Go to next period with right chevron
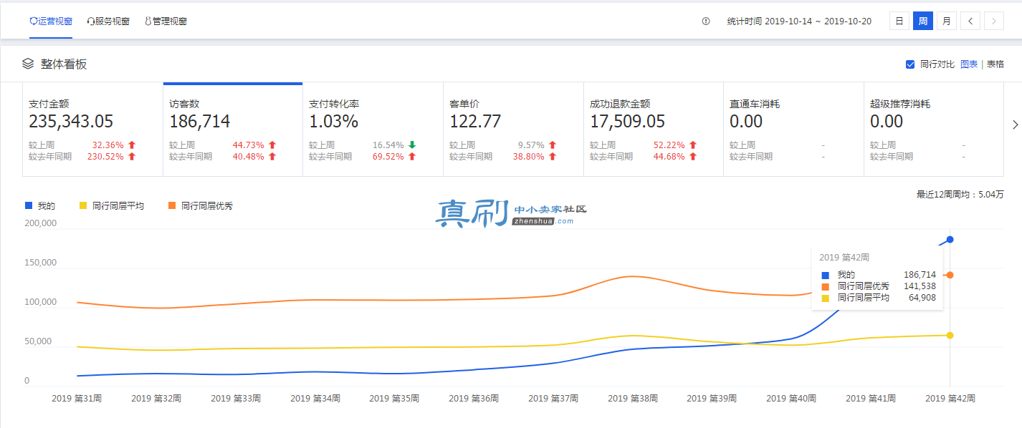The height and width of the screenshot is (428, 1022). pyautogui.click(x=994, y=21)
